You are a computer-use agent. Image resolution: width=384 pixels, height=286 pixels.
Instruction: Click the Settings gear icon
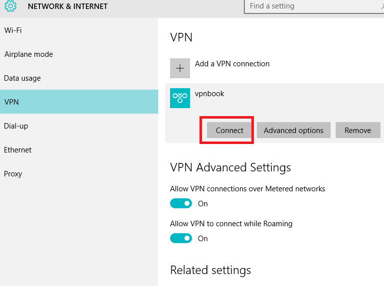point(10,6)
